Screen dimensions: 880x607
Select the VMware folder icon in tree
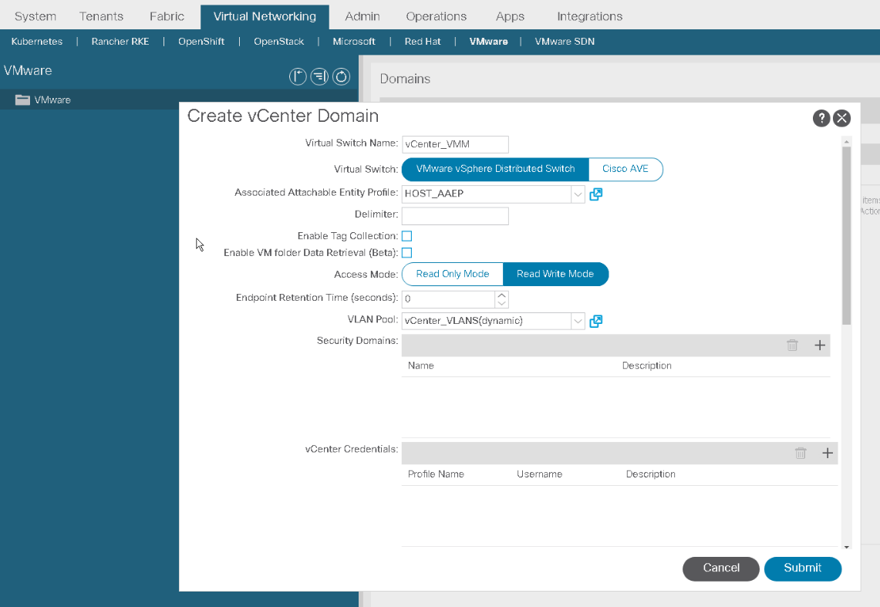(22, 99)
